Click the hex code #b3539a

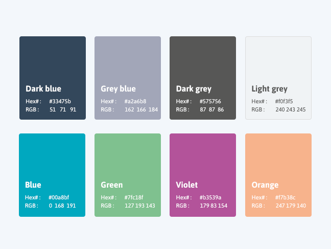point(210,197)
